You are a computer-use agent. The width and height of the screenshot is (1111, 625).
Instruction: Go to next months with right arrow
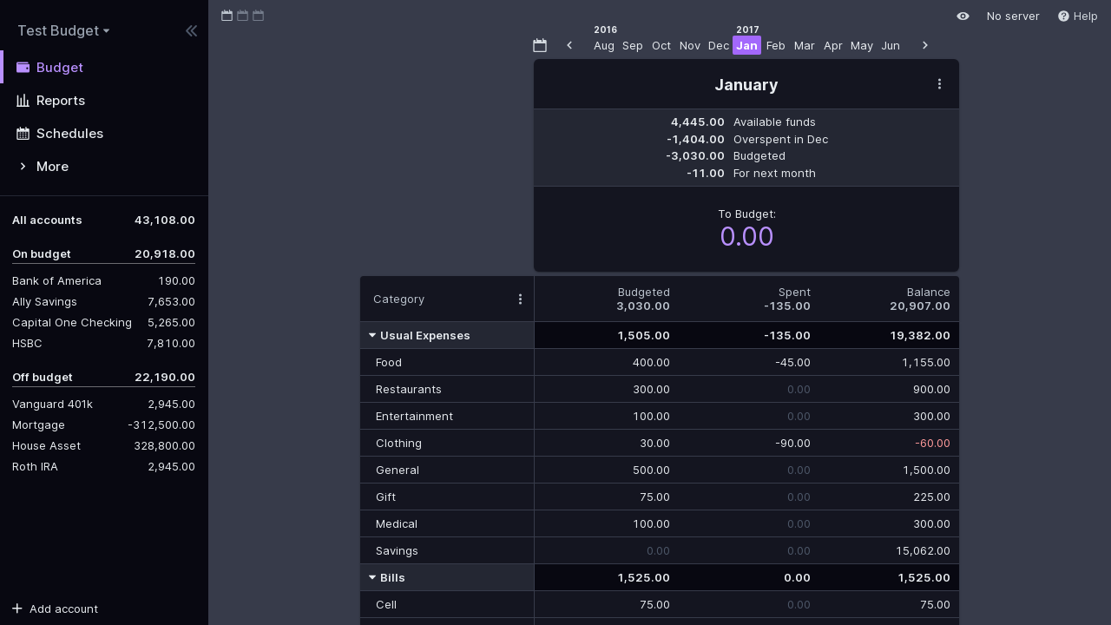[x=925, y=45]
